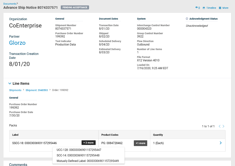Collapse the Line Items section
The height and width of the screenshot is (166, 235).
tap(10, 84)
